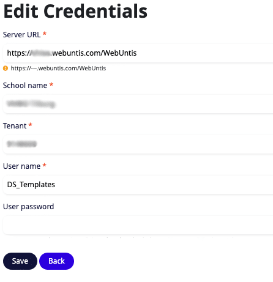Click the Server URL label
The height and width of the screenshot is (282, 273).
(21, 35)
